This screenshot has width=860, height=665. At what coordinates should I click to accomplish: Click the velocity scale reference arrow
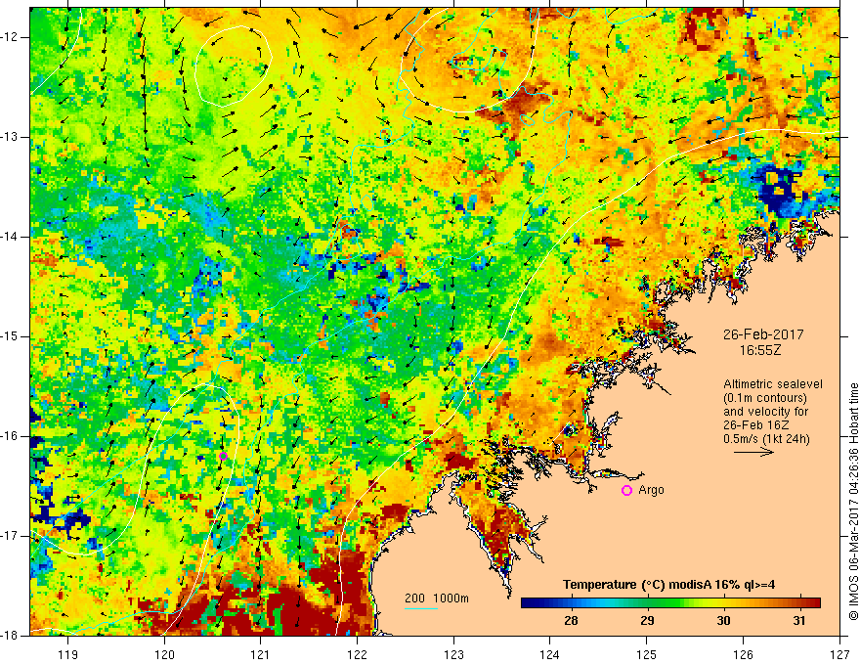tap(753, 452)
